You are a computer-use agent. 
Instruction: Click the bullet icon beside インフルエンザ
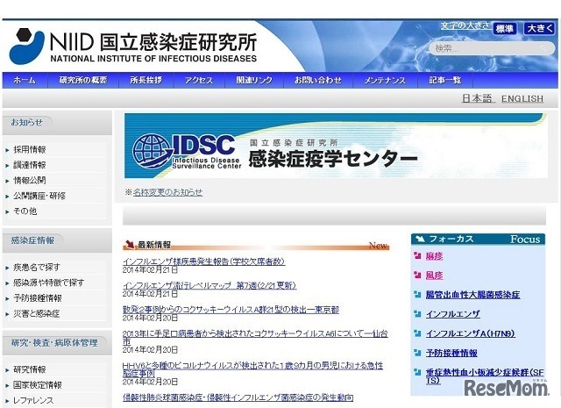point(417,314)
